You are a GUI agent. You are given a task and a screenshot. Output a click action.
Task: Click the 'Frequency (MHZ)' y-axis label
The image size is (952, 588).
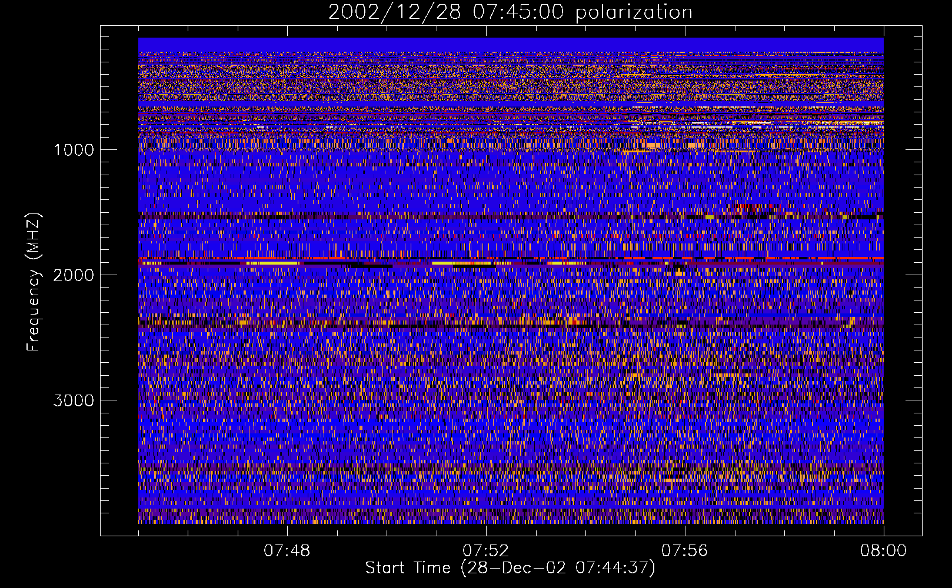coord(34,282)
